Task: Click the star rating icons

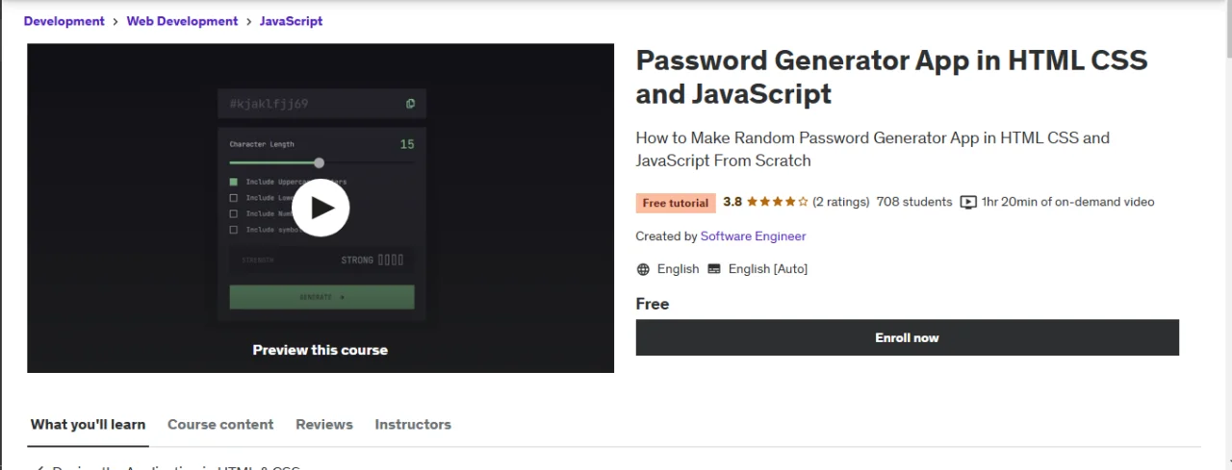Action: pos(778,202)
